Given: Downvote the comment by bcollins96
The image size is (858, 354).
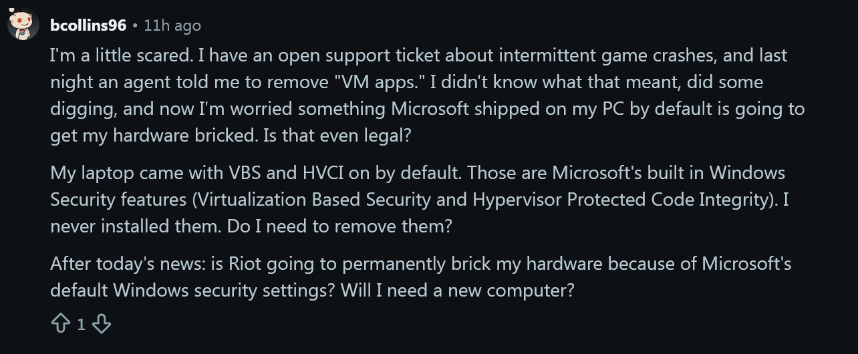Looking at the screenshot, I should pos(101,325).
